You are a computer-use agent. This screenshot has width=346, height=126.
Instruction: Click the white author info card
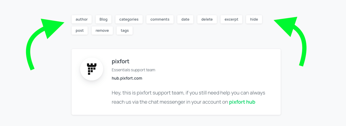pyautogui.click(x=176, y=82)
